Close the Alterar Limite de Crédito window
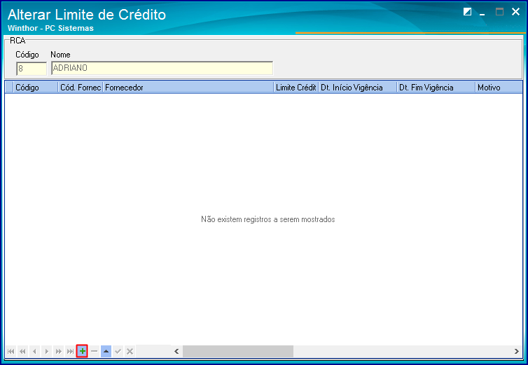This screenshot has width=528, height=365. coord(515,12)
